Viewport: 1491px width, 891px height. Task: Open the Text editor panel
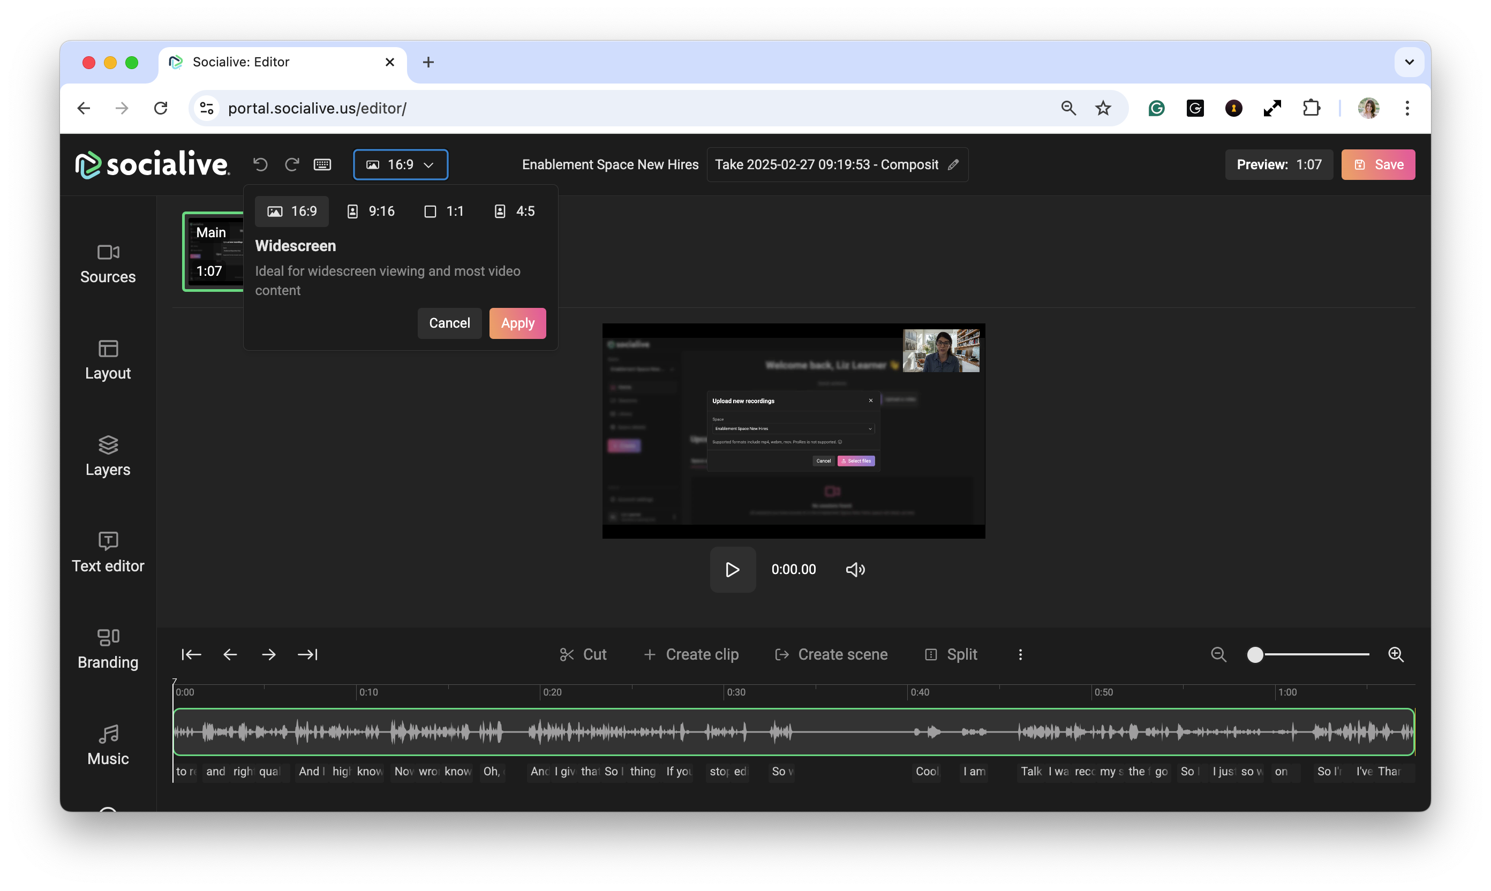pos(108,553)
